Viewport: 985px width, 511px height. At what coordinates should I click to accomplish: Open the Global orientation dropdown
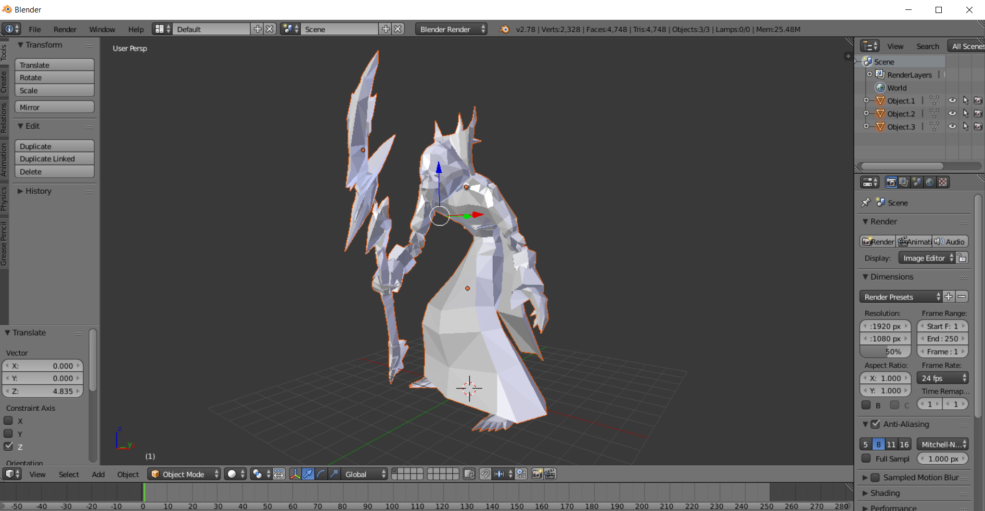365,474
